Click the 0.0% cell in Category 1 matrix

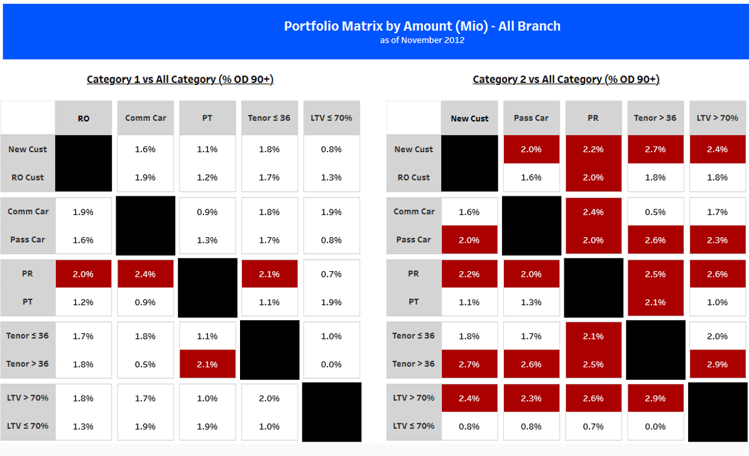pos(331,364)
